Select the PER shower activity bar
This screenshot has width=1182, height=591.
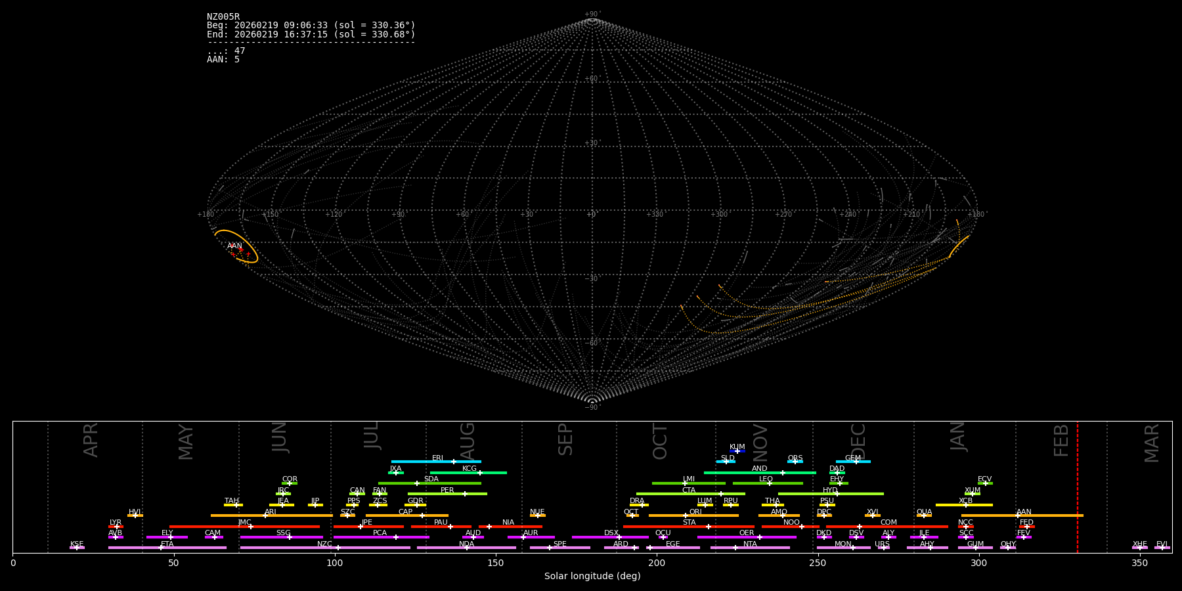447,494
